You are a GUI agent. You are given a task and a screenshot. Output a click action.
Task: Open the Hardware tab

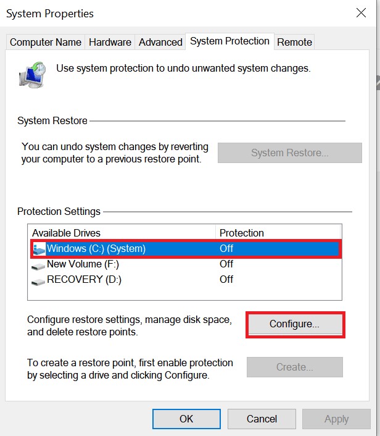[x=110, y=42]
